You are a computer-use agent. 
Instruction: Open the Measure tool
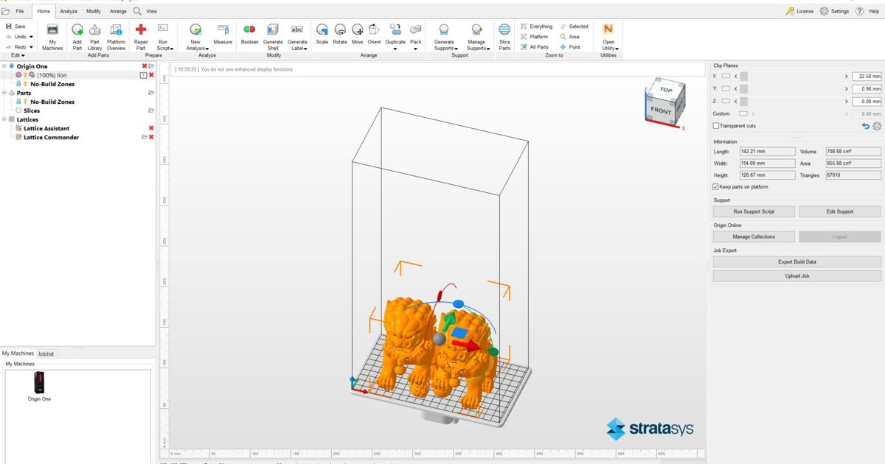[x=223, y=35]
